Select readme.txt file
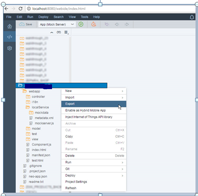Image resolution: width=198 pixels, height=196 pixels. (x=36, y=182)
